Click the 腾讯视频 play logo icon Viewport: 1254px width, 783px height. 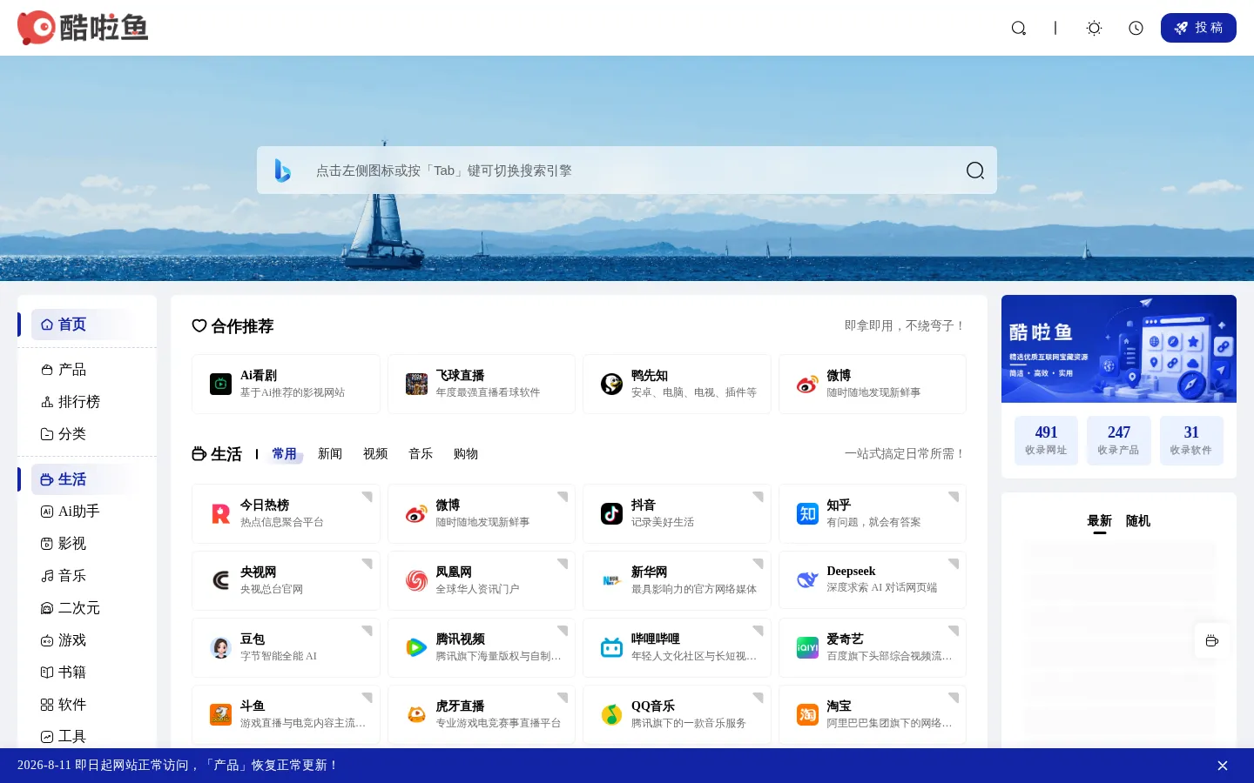pos(416,647)
